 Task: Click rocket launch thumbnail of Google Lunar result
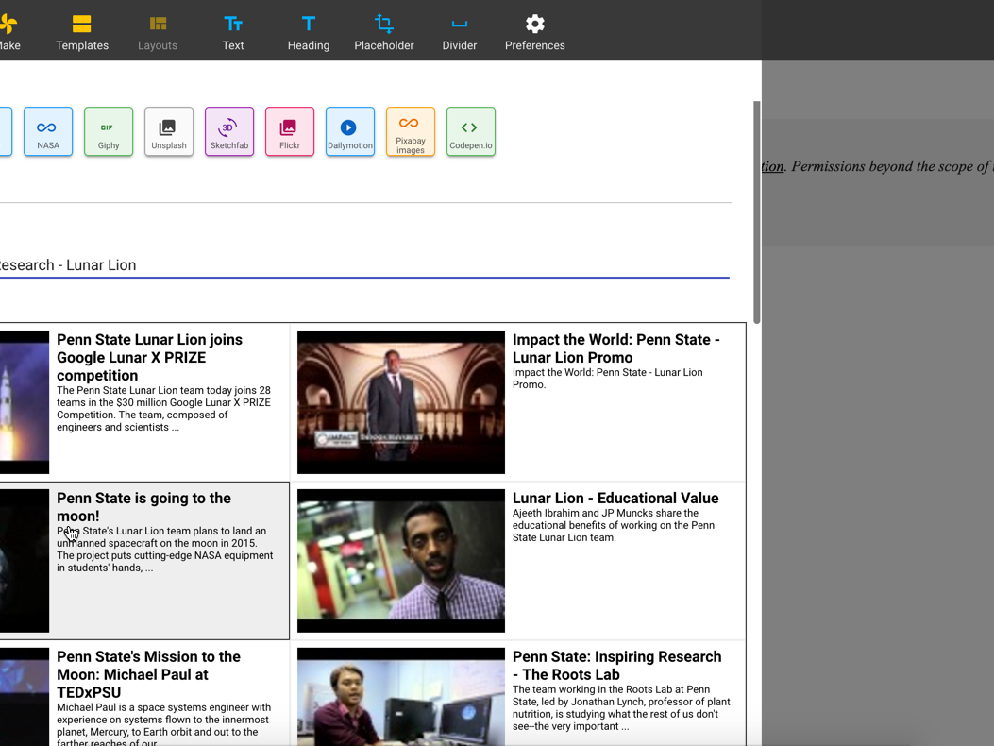tap(25, 402)
